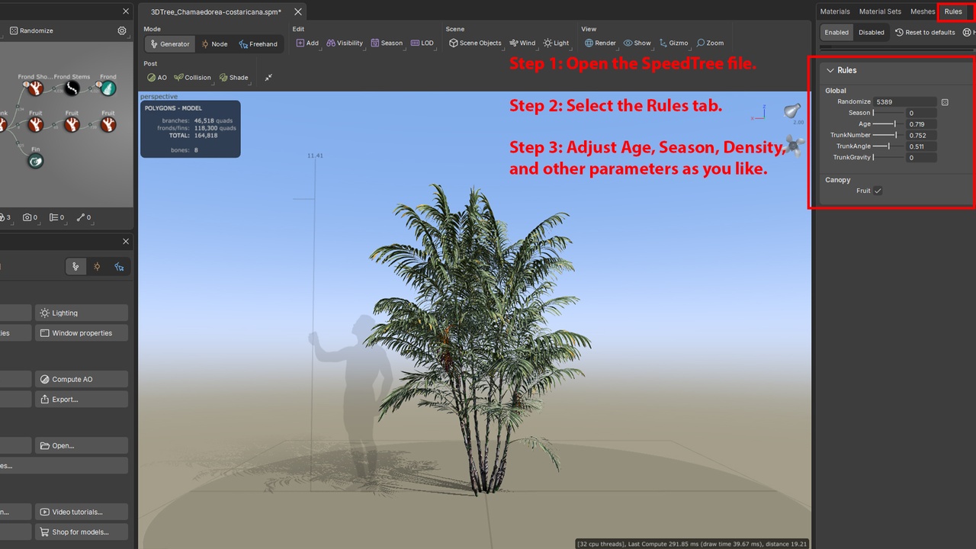The image size is (976, 549).
Task: Select the Disabled rules toggle
Action: [x=872, y=32]
